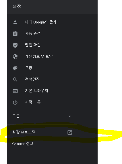Click the security shield icon for 개인정보 및 보안

(15, 57)
